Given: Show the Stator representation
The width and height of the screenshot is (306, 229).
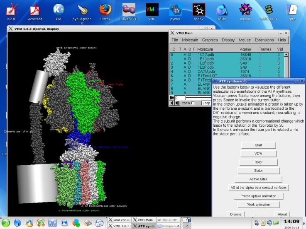Looking at the screenshot, I should tap(258, 171).
